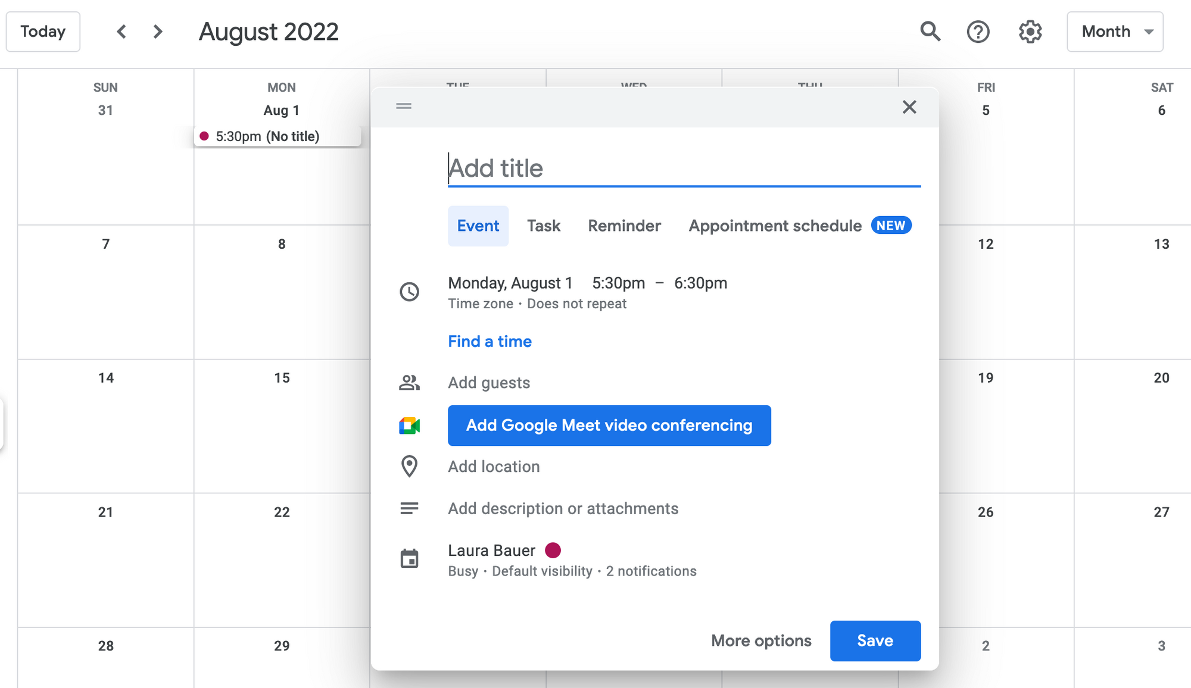
Task: Click the hamburger menu icon
Action: click(403, 106)
